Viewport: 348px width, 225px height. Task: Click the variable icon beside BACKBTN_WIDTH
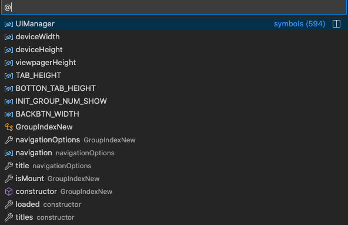(9, 114)
